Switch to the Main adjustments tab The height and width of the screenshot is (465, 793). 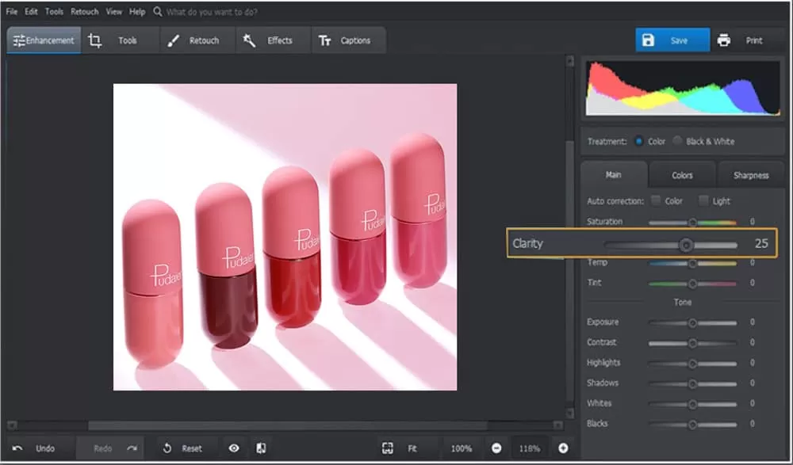pos(614,175)
